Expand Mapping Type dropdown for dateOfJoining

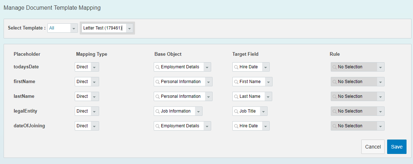coord(94,126)
